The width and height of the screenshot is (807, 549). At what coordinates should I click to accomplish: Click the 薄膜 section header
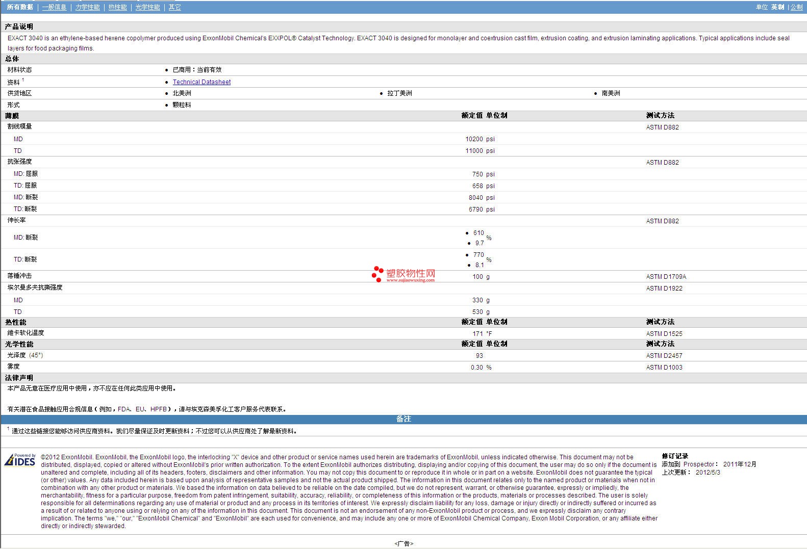[x=12, y=116]
